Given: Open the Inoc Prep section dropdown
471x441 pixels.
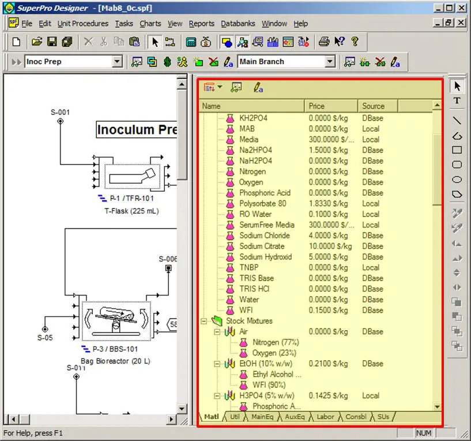Looking at the screenshot, I should [x=117, y=61].
